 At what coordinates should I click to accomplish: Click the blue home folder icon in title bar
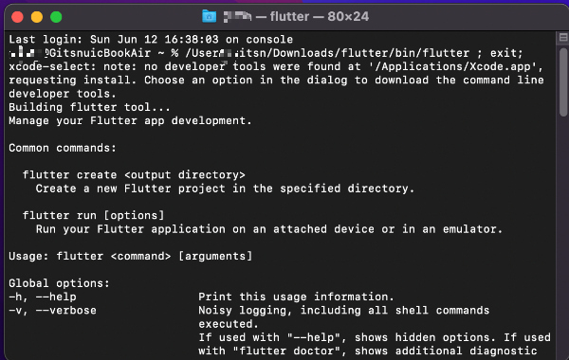click(209, 16)
